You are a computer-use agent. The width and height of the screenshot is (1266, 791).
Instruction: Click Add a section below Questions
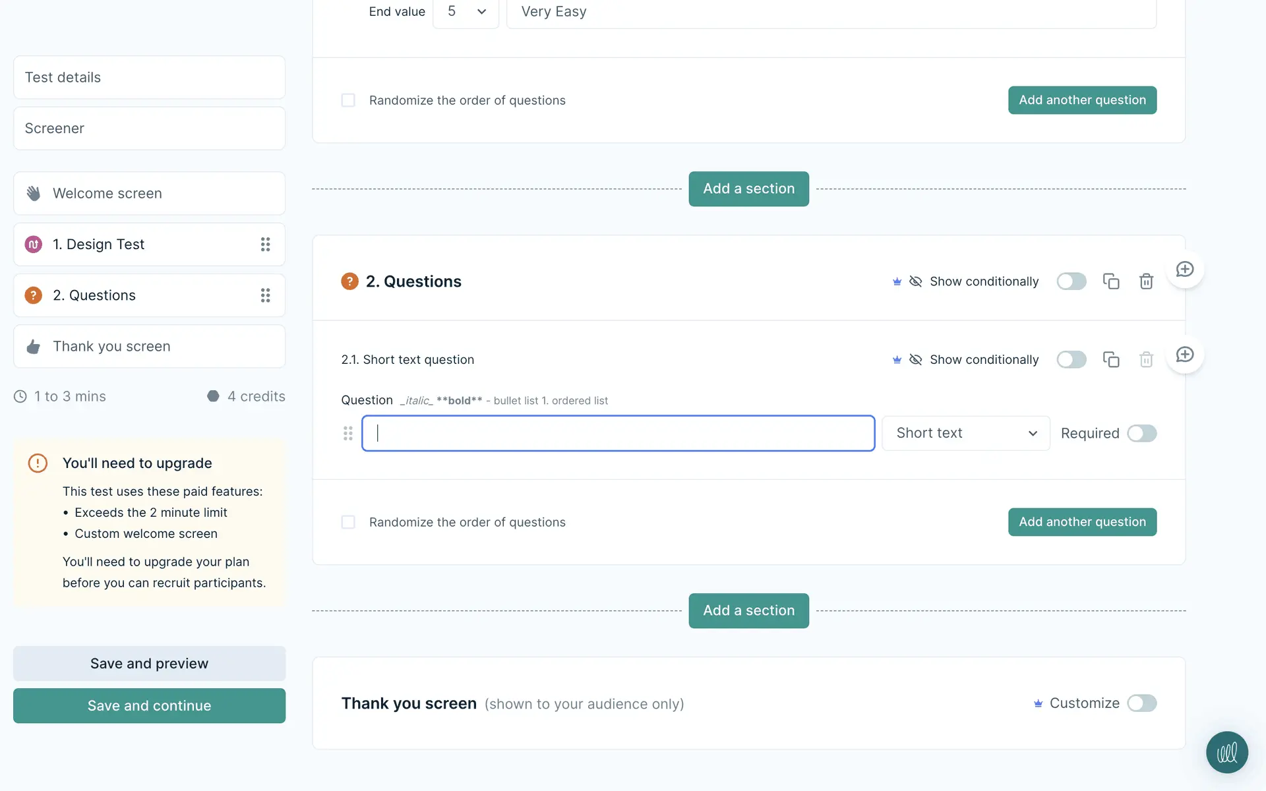pos(748,610)
